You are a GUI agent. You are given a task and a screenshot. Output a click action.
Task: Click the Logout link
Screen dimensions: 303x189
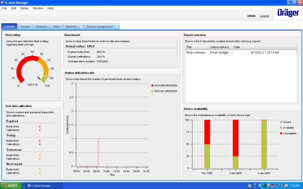(264, 15)
